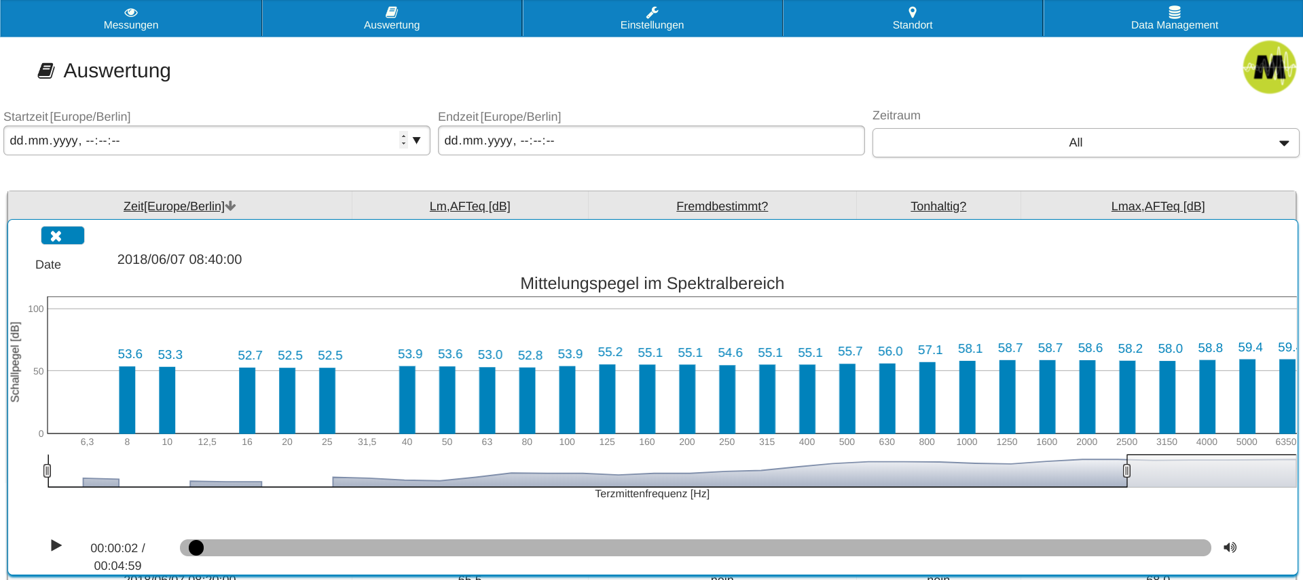Switch to the Auswertung tab
This screenshot has height=580, width=1303.
(392, 18)
